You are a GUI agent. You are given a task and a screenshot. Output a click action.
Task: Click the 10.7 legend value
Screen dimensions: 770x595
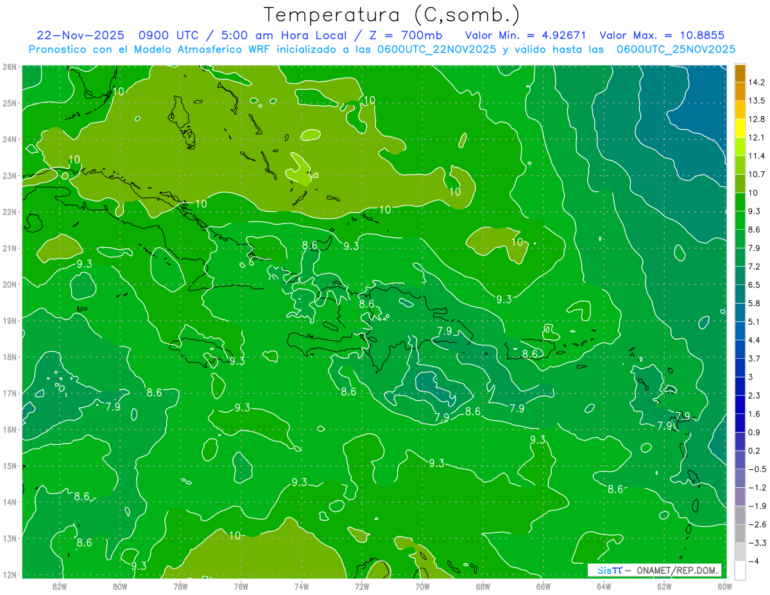click(757, 175)
